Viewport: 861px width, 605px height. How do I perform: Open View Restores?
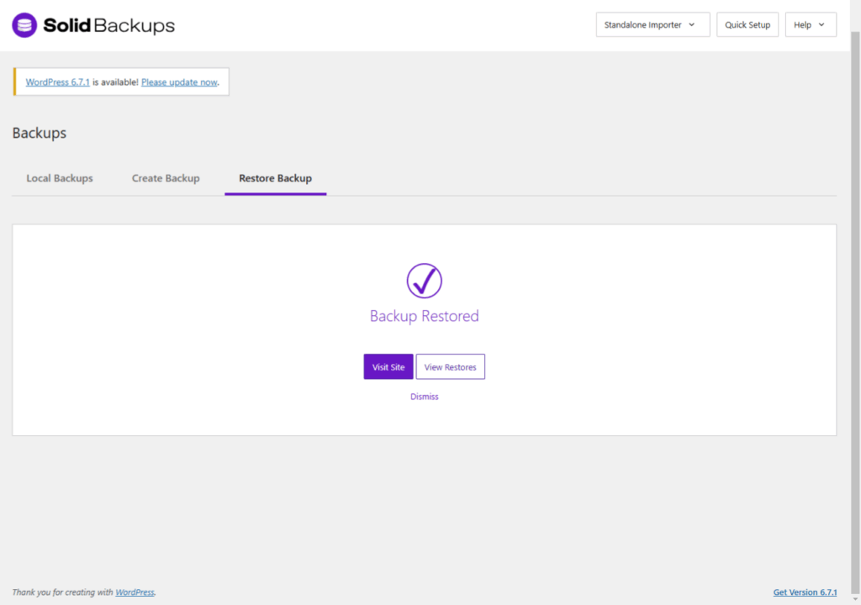pyautogui.click(x=450, y=367)
